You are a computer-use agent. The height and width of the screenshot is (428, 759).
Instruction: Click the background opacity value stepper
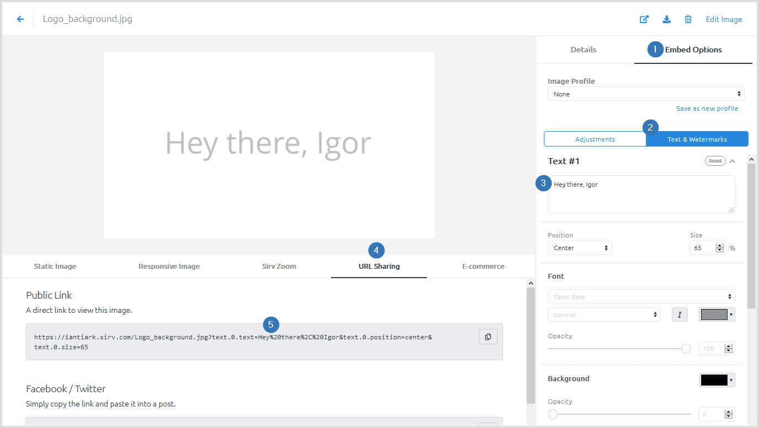coord(729,414)
